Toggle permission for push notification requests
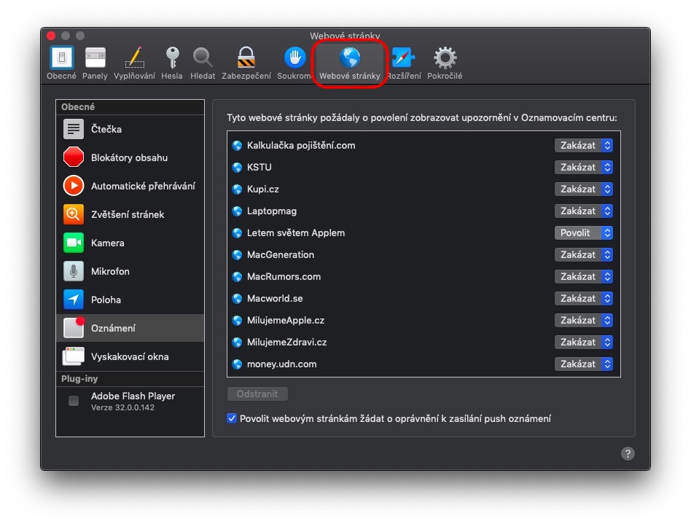691x524 pixels. pyautogui.click(x=231, y=418)
